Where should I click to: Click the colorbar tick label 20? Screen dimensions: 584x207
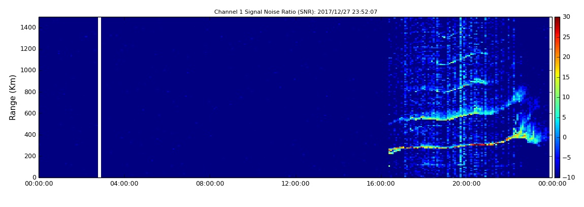tap(567, 57)
